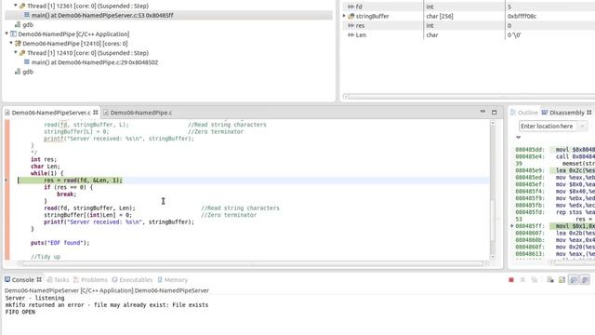Click the current instruction arrow at 080485ff
The image size is (595, 335).
click(512, 226)
